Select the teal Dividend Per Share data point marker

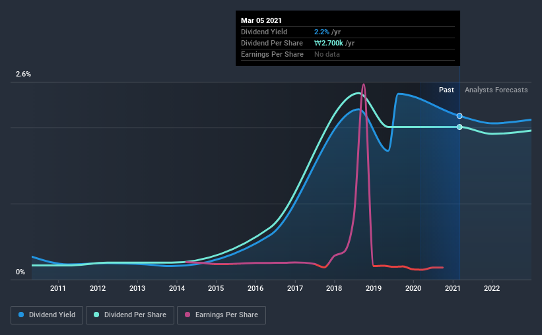[x=459, y=127]
